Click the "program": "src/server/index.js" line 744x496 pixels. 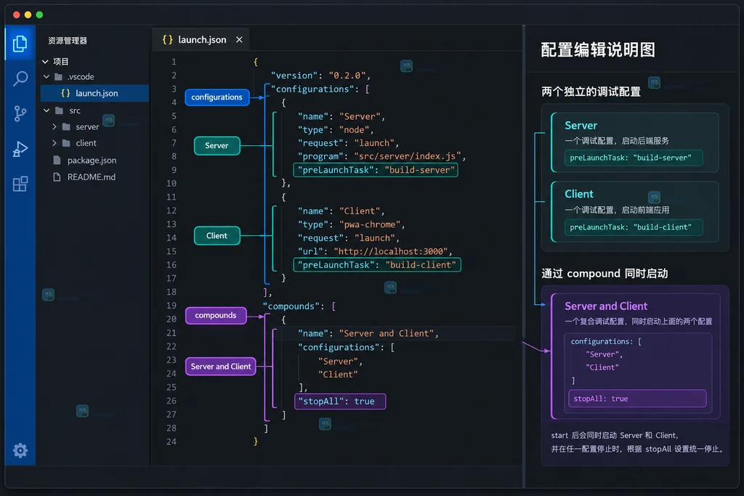tap(381, 156)
